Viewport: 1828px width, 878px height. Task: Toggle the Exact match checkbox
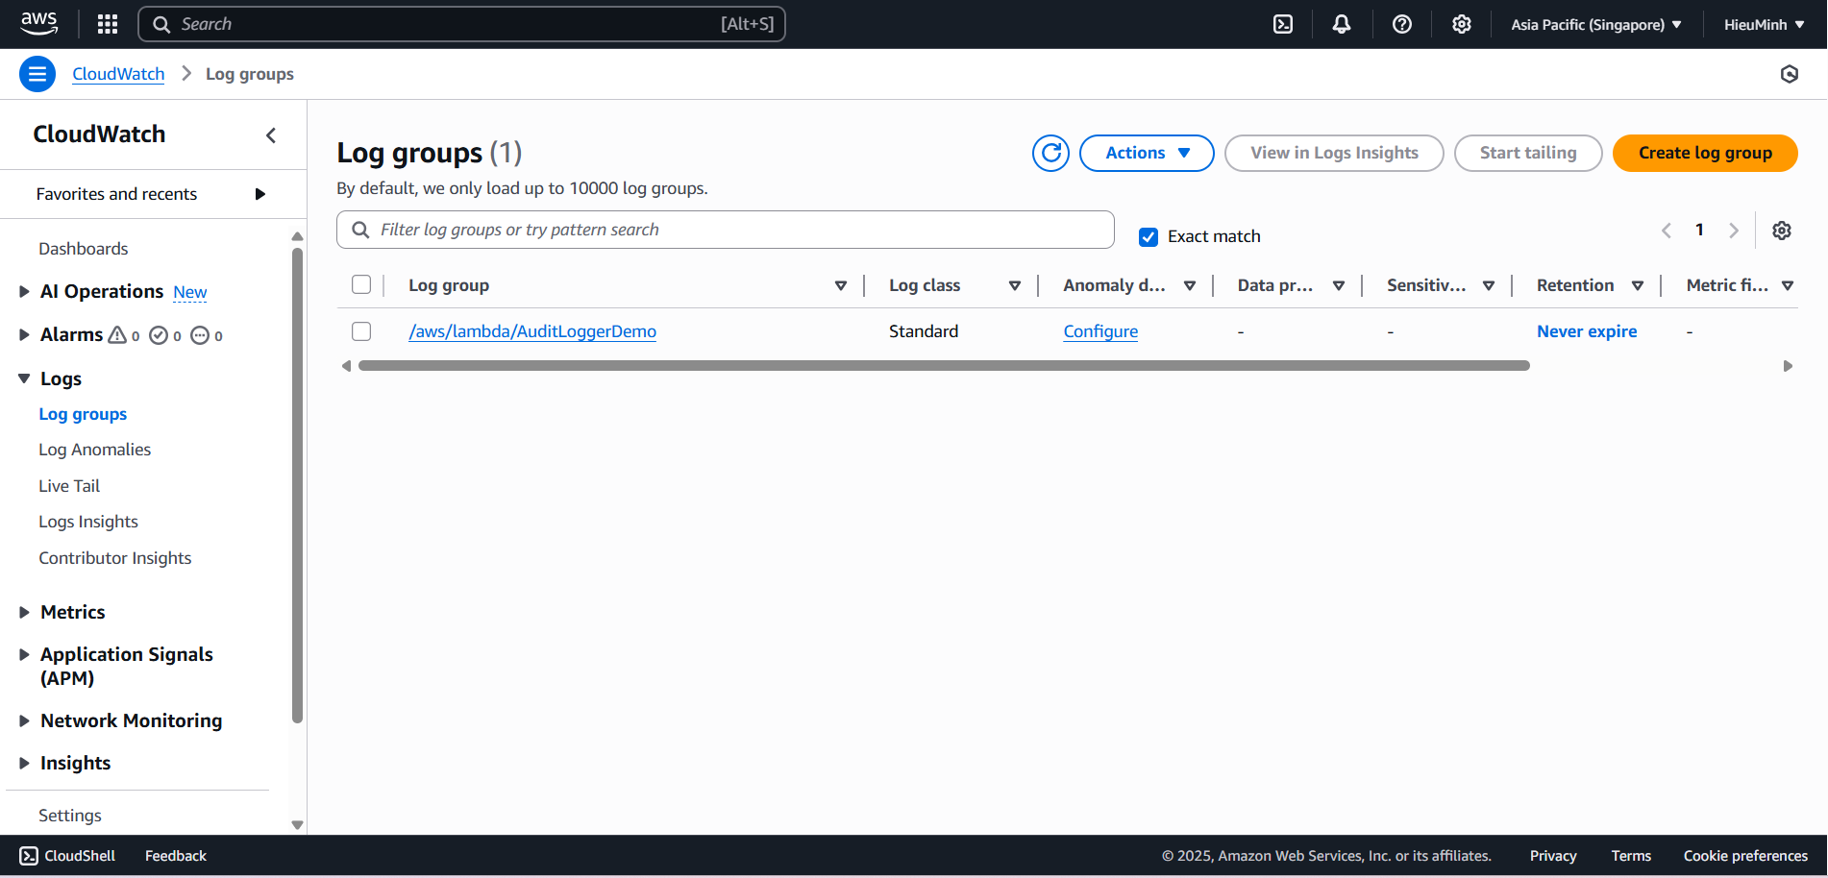click(1149, 237)
